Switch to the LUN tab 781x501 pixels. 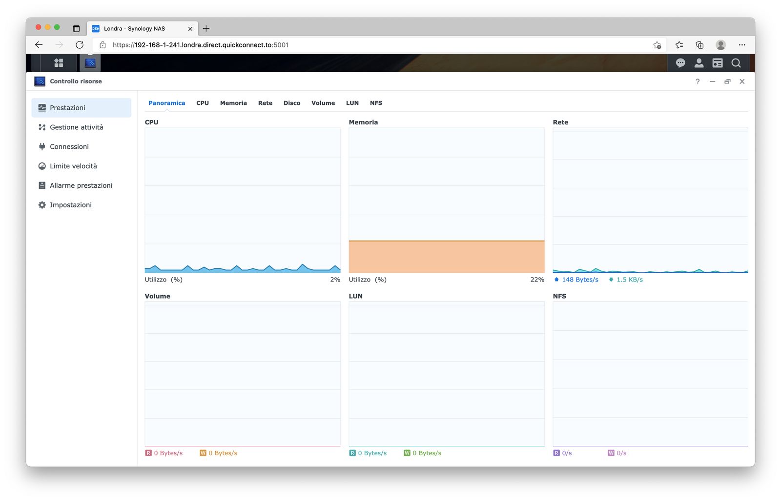click(352, 103)
